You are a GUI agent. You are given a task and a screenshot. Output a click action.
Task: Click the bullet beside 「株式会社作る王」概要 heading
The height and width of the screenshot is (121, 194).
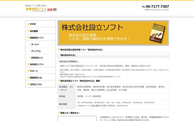(59, 80)
